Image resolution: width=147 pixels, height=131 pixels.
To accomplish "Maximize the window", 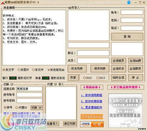I will 140,2.
